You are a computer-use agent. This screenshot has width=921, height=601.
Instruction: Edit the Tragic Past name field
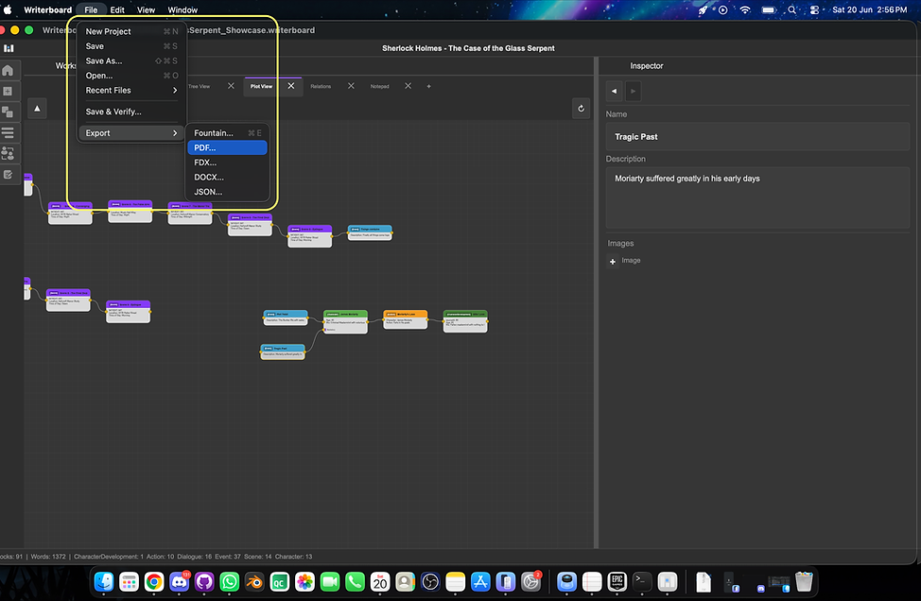[x=757, y=137]
